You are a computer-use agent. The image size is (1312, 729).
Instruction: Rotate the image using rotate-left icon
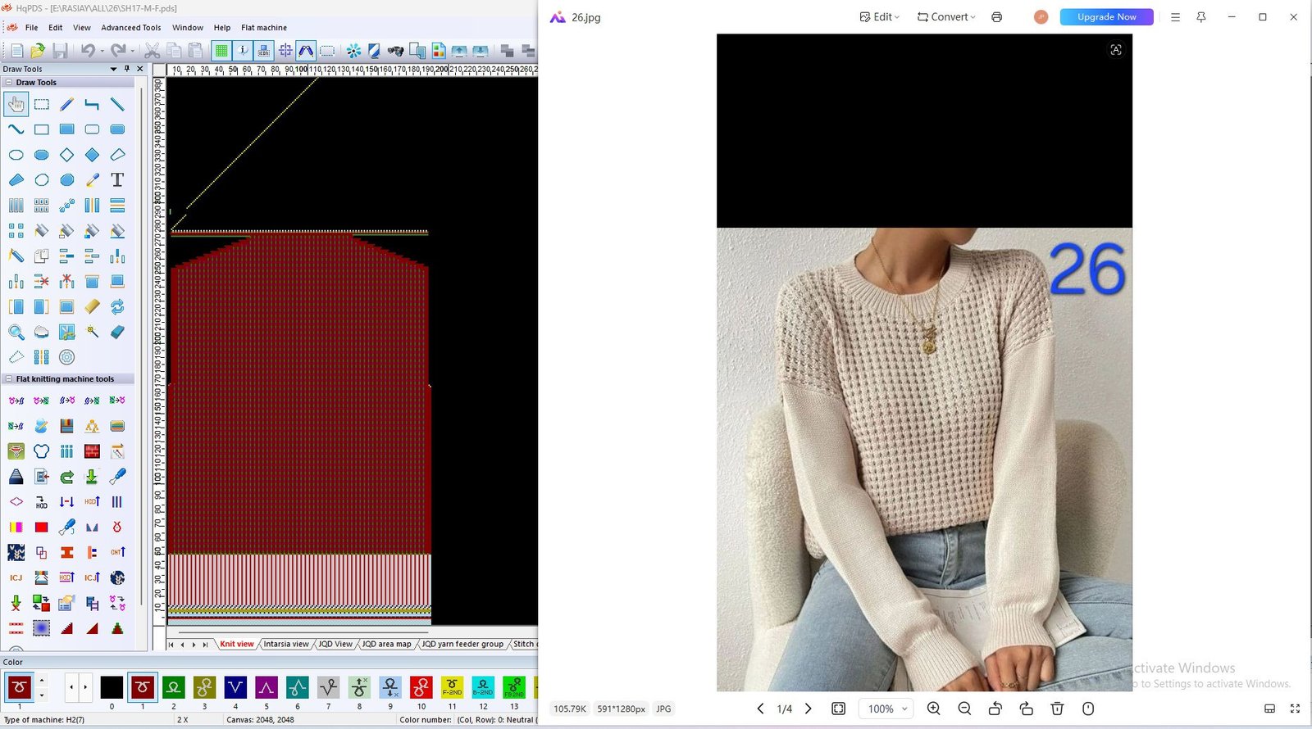click(995, 709)
